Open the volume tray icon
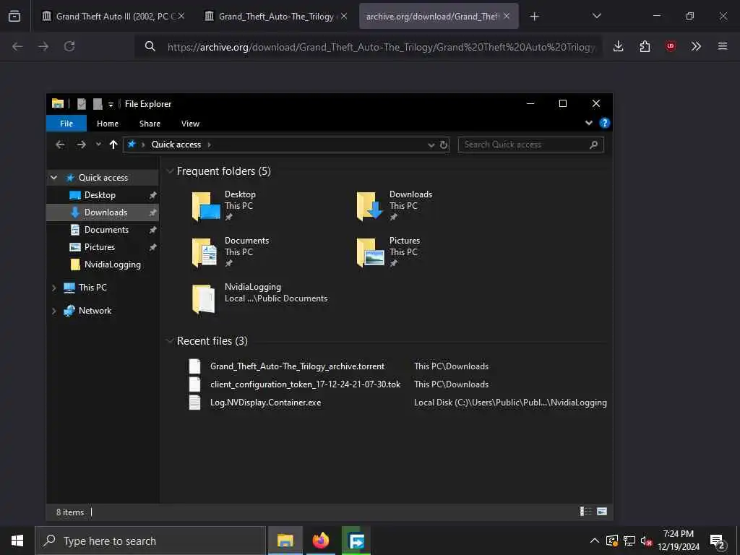740x555 pixels. coord(646,541)
